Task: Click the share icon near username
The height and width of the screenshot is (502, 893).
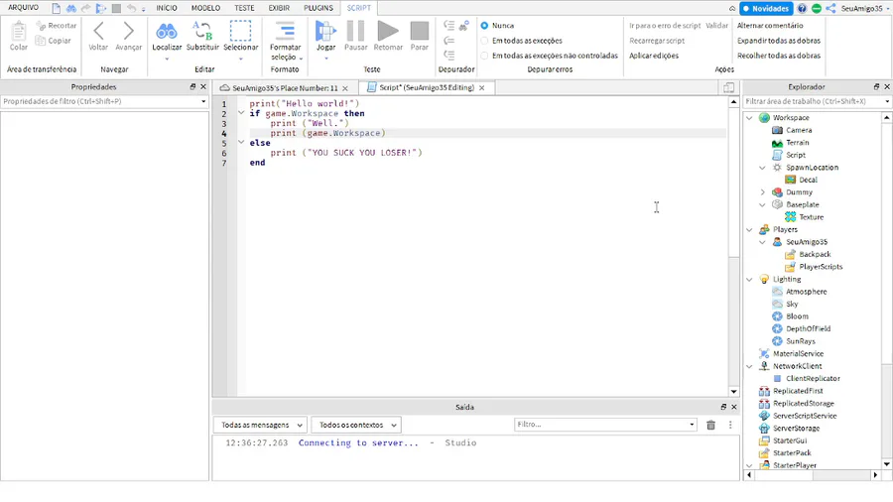Action: 830,9
